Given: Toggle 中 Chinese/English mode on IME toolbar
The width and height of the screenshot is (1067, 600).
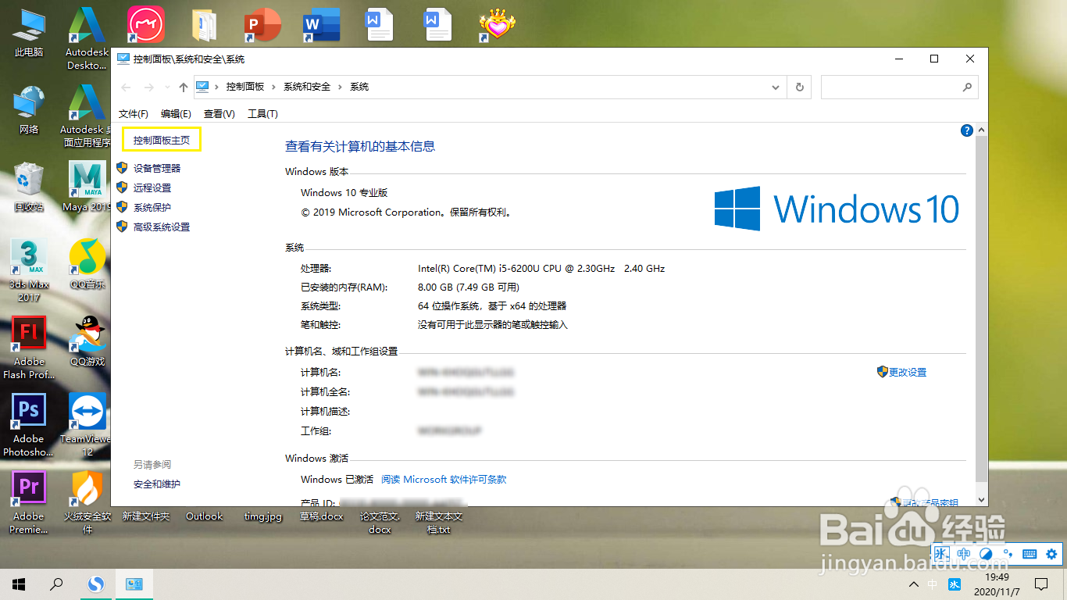Looking at the screenshot, I should click(964, 554).
